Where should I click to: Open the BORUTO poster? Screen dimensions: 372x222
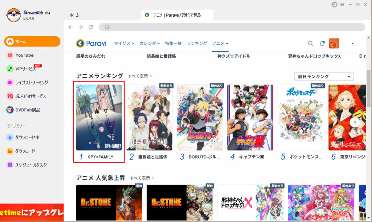pyautogui.click(x=200, y=118)
